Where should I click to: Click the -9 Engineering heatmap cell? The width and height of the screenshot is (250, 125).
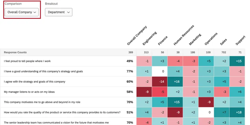pyautogui.click(x=144, y=92)
